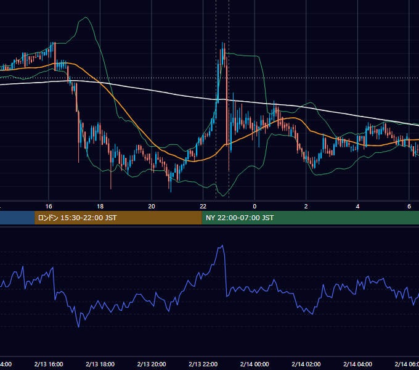Click the '22' hour label on price chart axis
This screenshot has width=419, height=370.
203,207
